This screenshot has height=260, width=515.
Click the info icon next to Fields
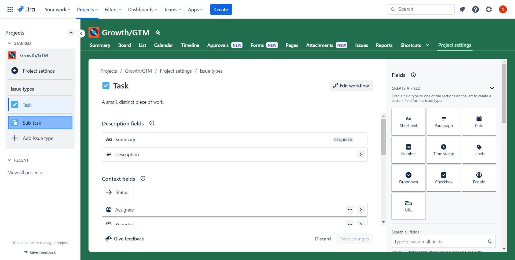[413, 75]
